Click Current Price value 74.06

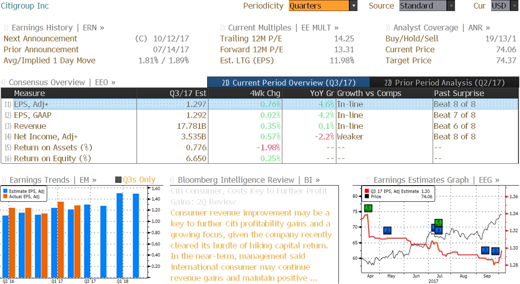pyautogui.click(x=506, y=49)
